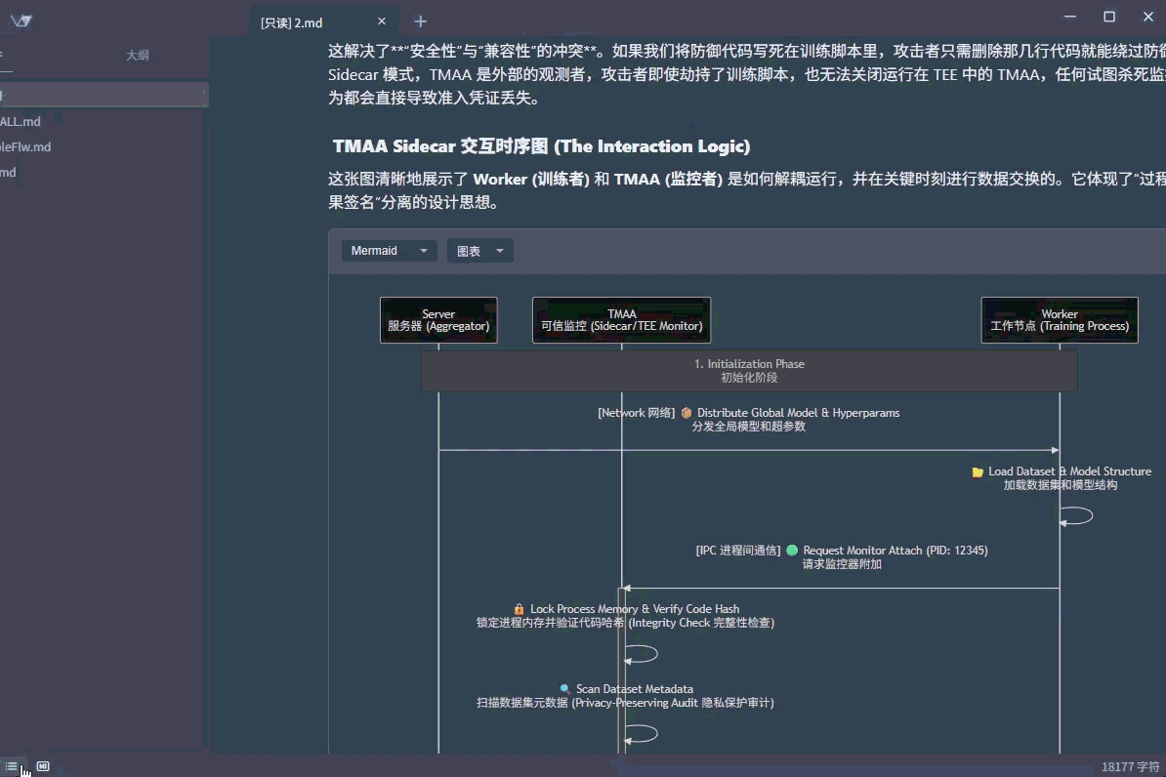This screenshot has width=1166, height=777.
Task: Click the Initialization Phase banner in diagram
Action: [x=749, y=371]
